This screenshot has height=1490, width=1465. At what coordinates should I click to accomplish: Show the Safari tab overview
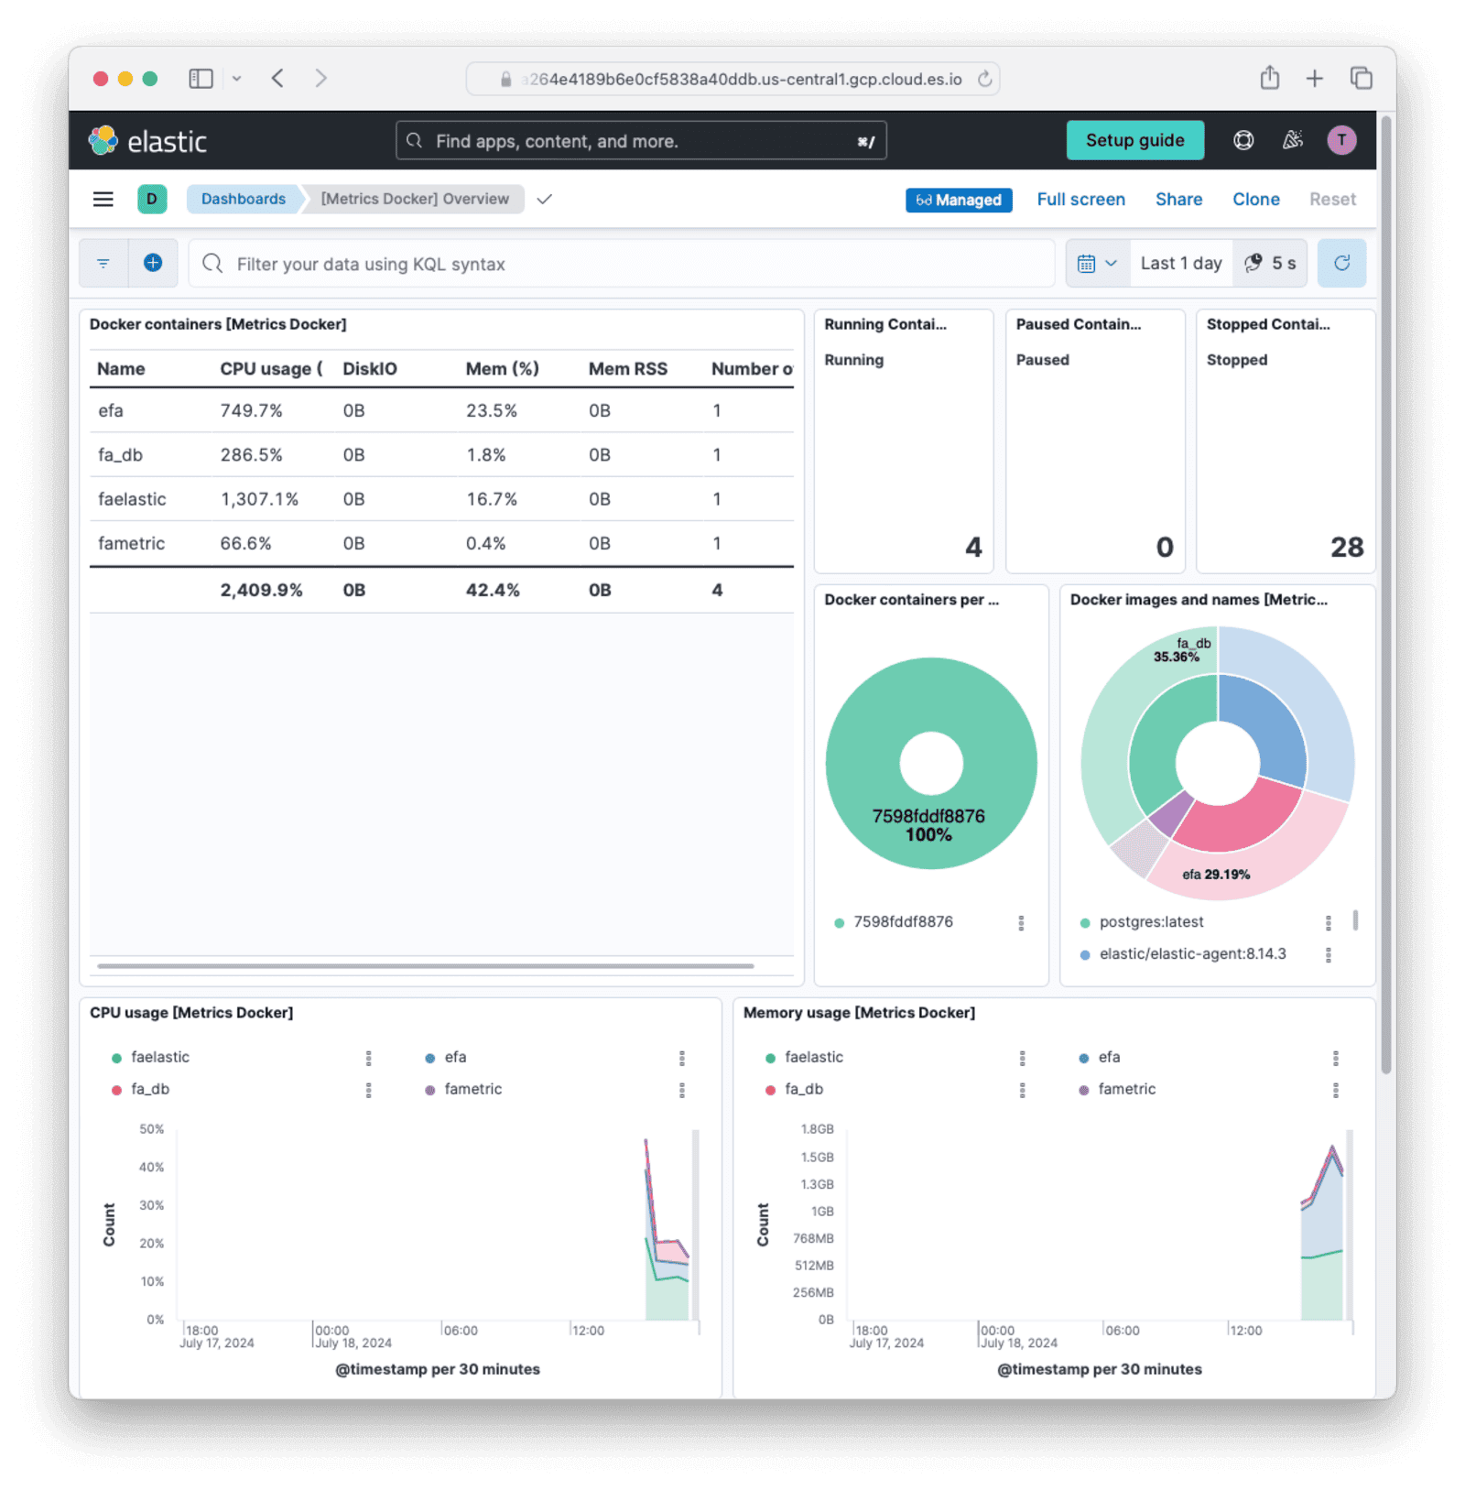pyautogui.click(x=1362, y=79)
